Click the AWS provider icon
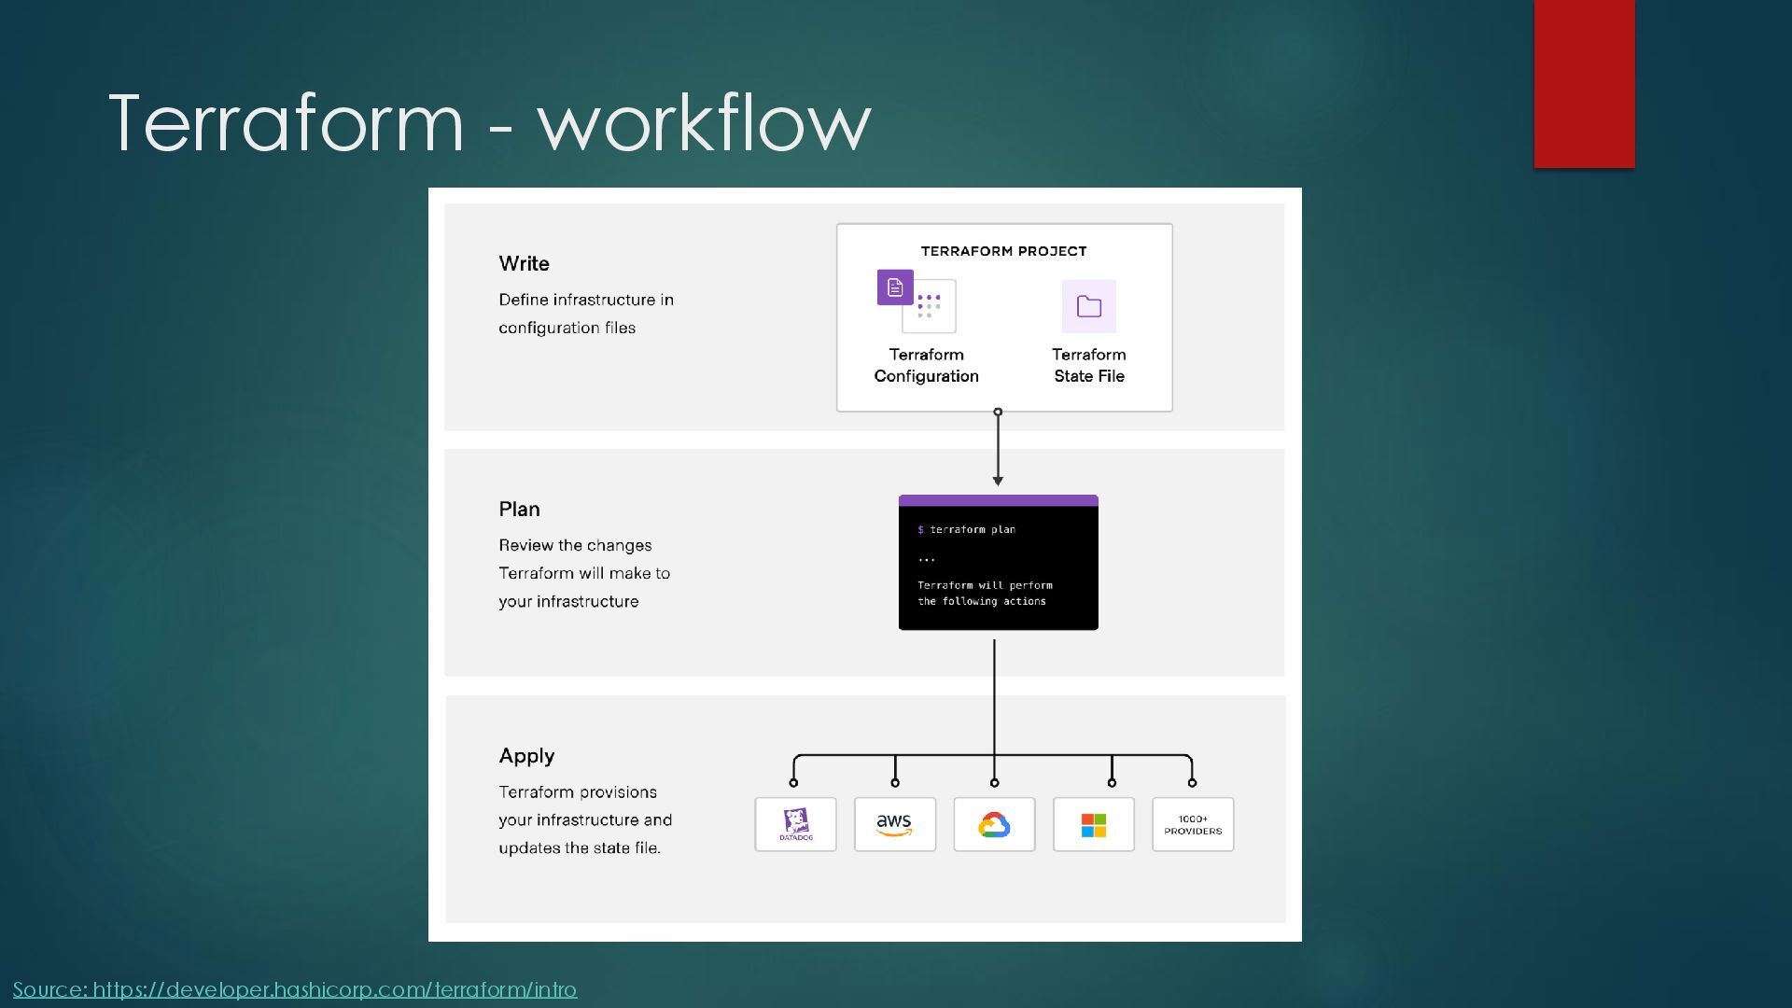The height and width of the screenshot is (1008, 1792). point(895,824)
